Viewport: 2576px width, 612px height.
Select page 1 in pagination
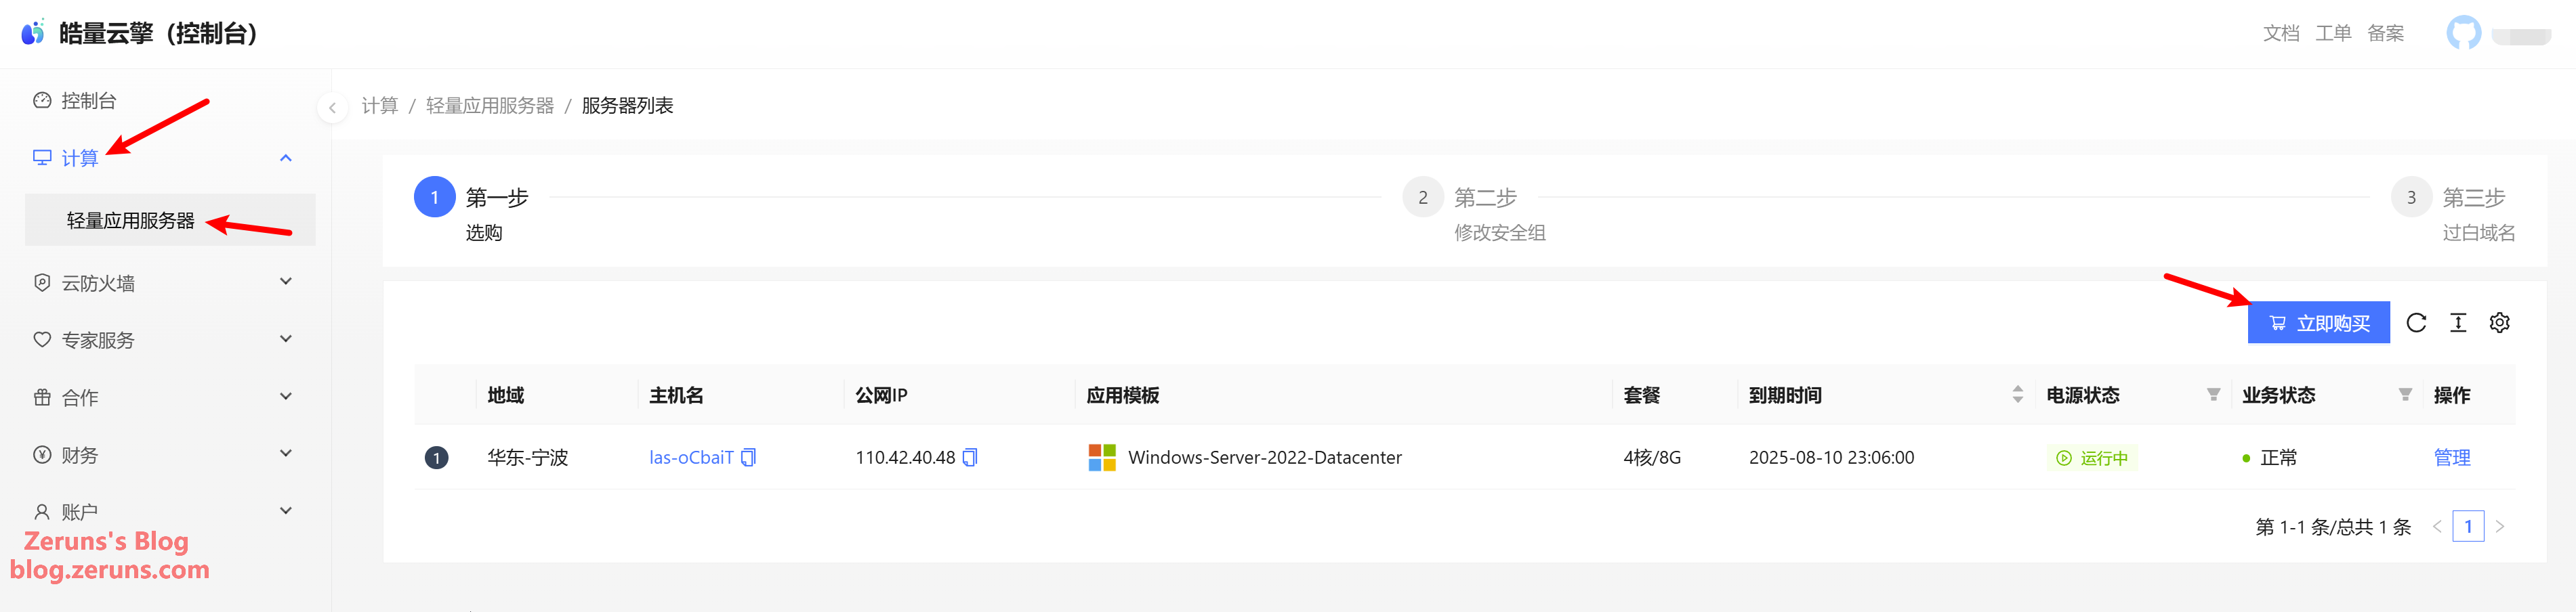click(x=2468, y=527)
